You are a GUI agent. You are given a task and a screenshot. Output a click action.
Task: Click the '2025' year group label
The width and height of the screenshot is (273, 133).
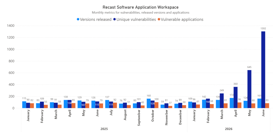(104, 129)
